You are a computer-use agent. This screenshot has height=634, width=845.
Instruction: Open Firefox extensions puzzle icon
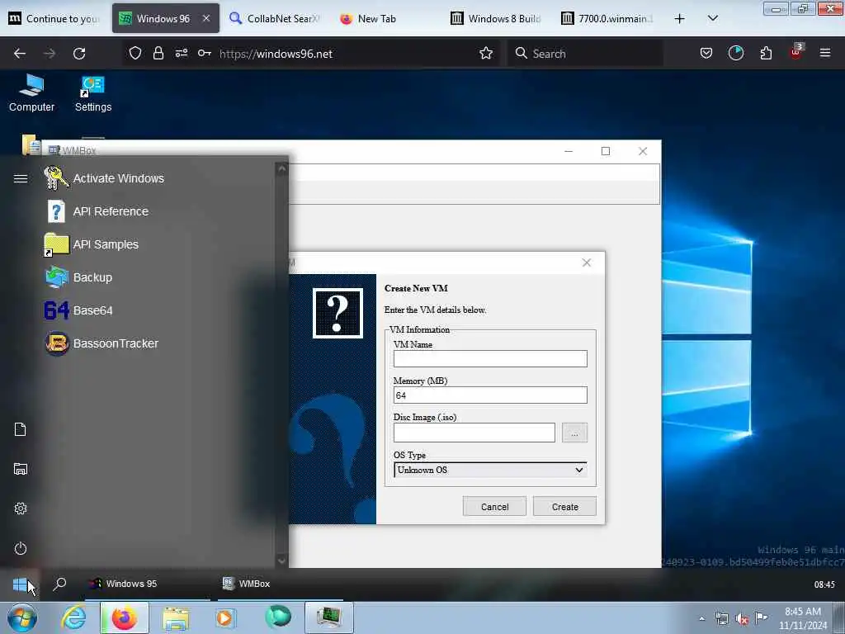[766, 53]
